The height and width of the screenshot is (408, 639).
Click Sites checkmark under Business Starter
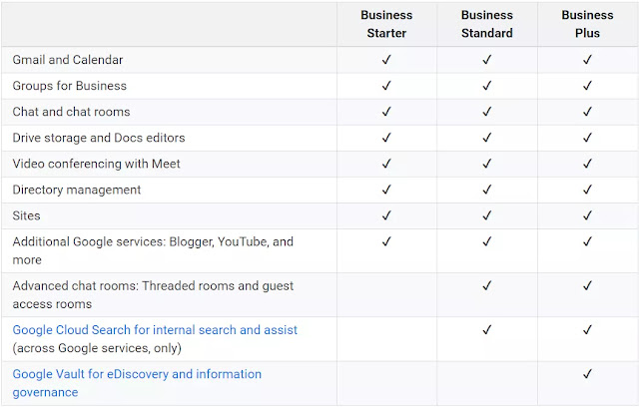tap(386, 215)
